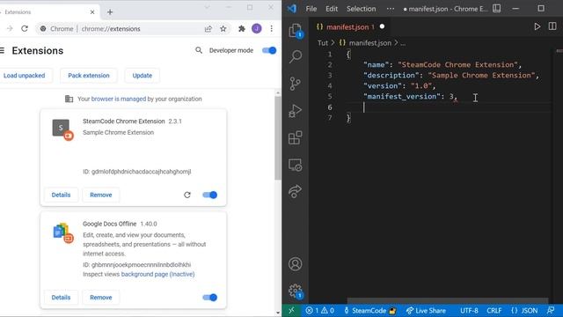Open VS Code Accounts menu
This screenshot has height=317, width=563.
point(296,264)
